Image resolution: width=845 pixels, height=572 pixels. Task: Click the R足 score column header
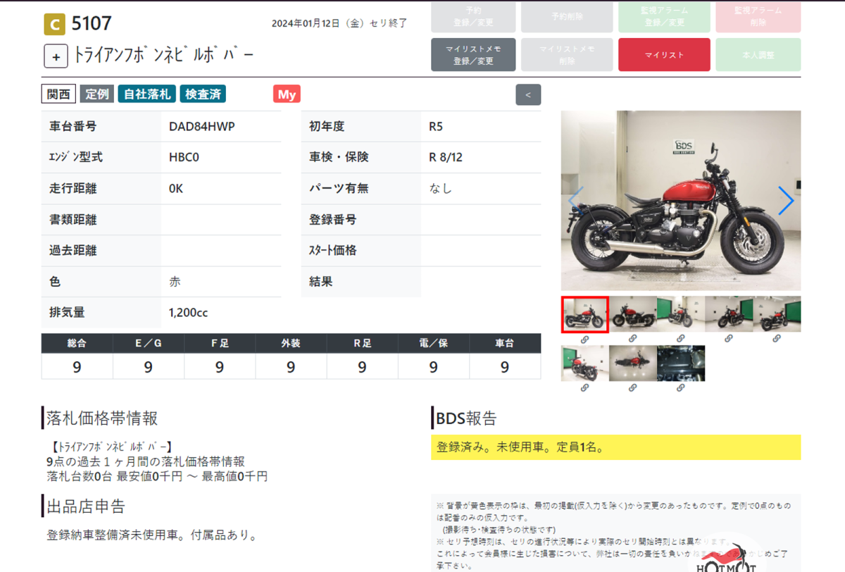tap(362, 343)
